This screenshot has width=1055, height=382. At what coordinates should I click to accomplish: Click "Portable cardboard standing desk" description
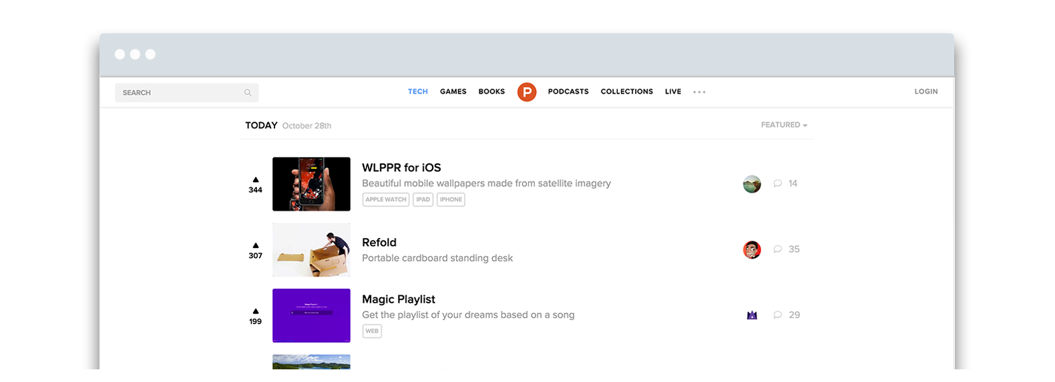[437, 258]
